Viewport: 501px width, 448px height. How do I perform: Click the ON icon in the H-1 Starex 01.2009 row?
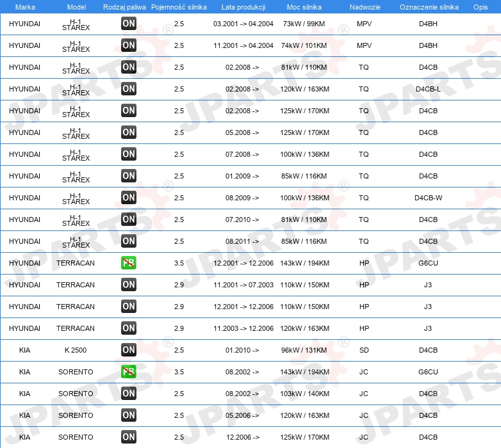coord(129,176)
